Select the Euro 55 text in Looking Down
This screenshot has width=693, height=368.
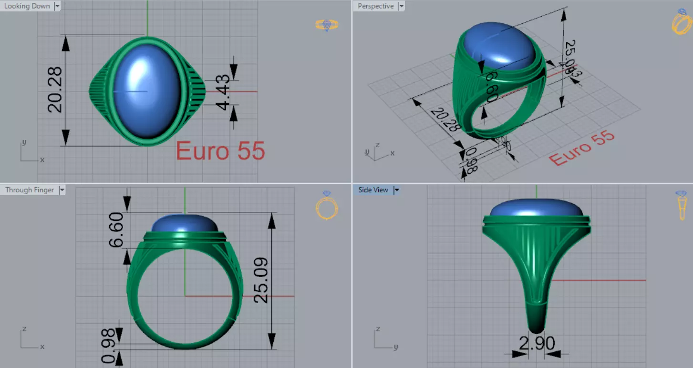coord(220,151)
